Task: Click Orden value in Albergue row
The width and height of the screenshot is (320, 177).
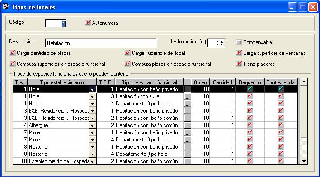Action: coord(200,125)
